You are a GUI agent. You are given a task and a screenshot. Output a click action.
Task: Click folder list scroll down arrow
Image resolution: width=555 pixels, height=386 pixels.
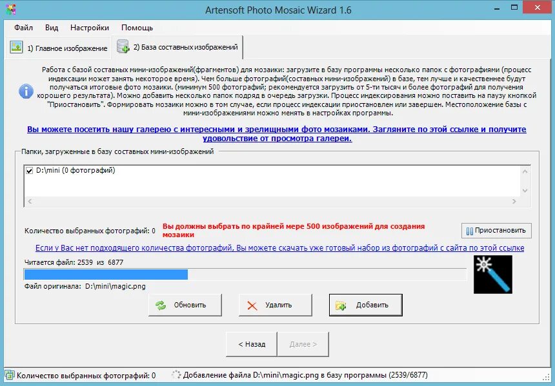coord(525,191)
